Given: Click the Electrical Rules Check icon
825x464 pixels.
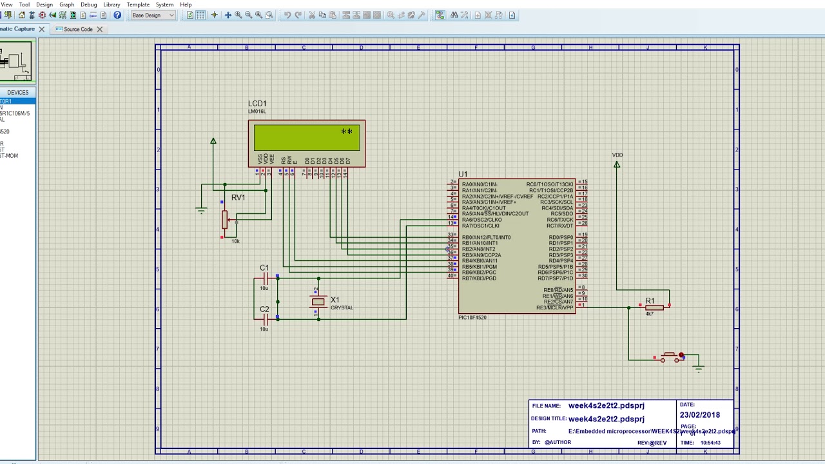Looking at the screenshot, I should point(512,15).
